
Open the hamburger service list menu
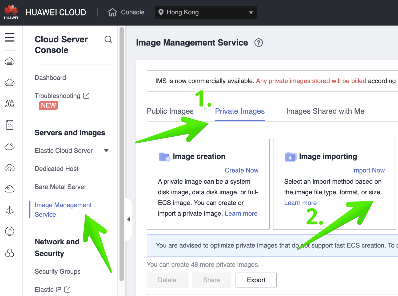[x=10, y=37]
